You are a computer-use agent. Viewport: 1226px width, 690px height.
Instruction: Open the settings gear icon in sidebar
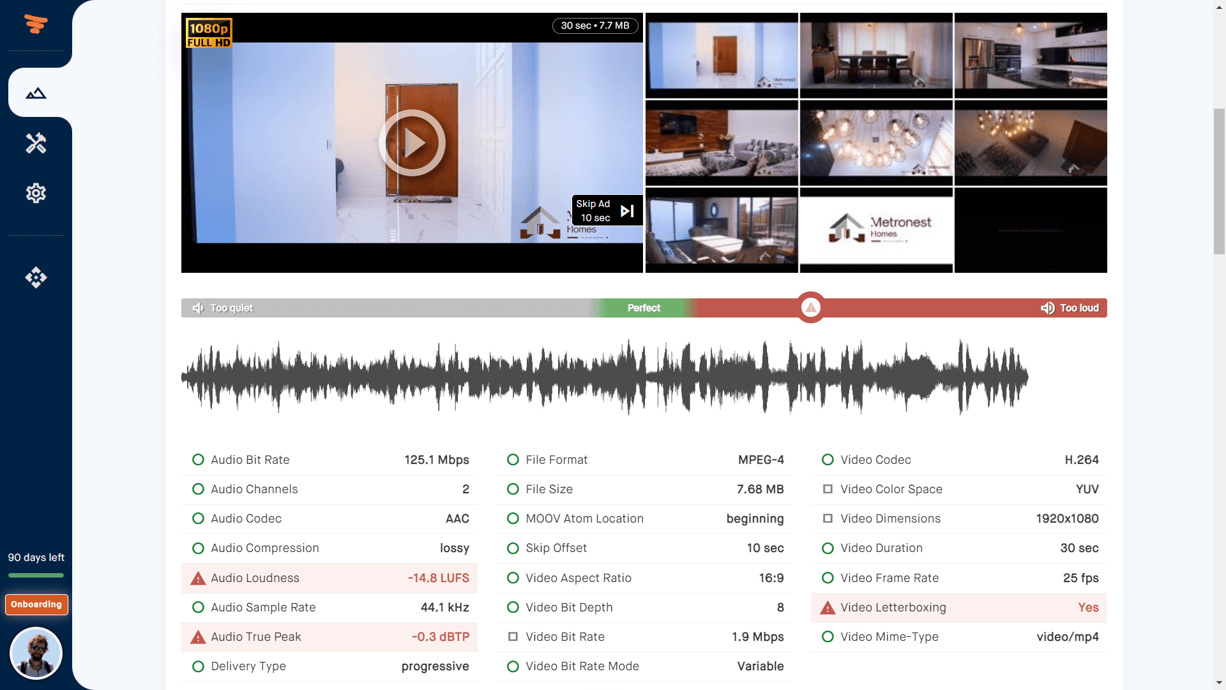click(35, 193)
